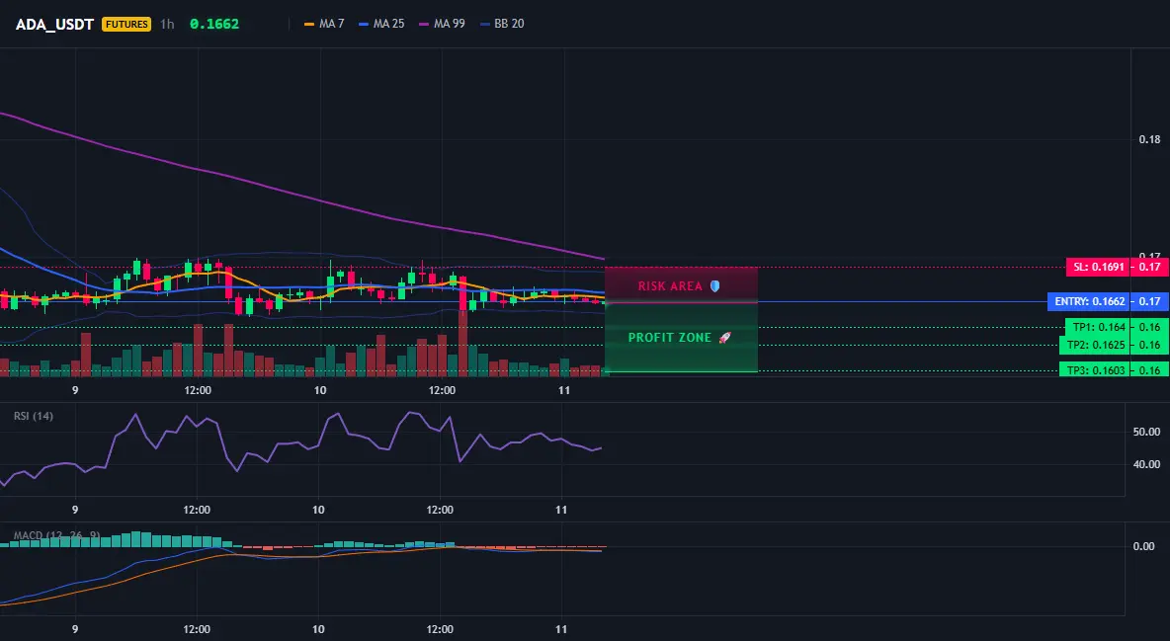Click the 0.16 price tag beside TP1
1170x641 pixels.
pos(1150,327)
